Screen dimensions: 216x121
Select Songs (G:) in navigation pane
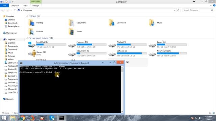(12, 73)
